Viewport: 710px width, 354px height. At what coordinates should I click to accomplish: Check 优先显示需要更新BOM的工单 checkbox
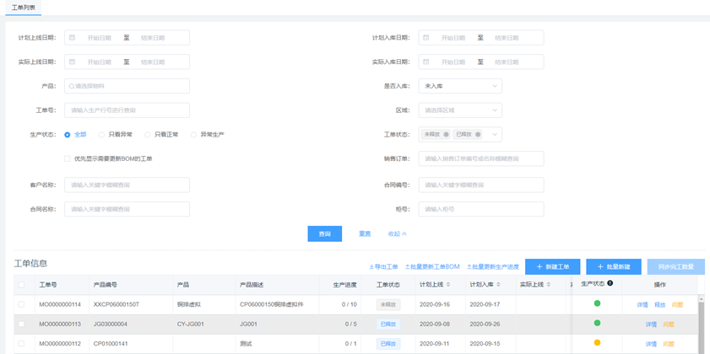(68, 158)
